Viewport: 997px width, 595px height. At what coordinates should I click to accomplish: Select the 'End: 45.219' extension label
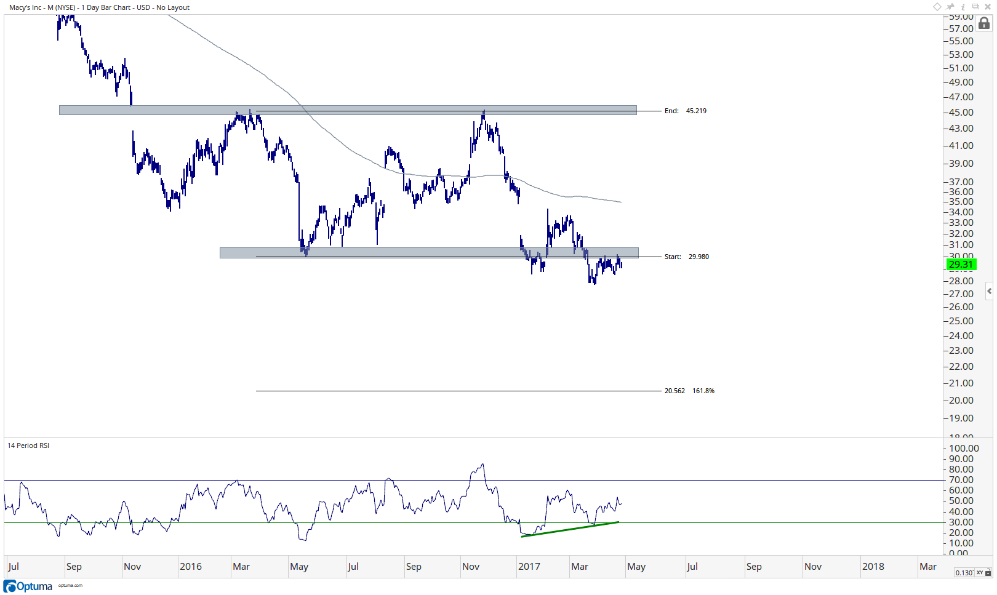tap(686, 111)
